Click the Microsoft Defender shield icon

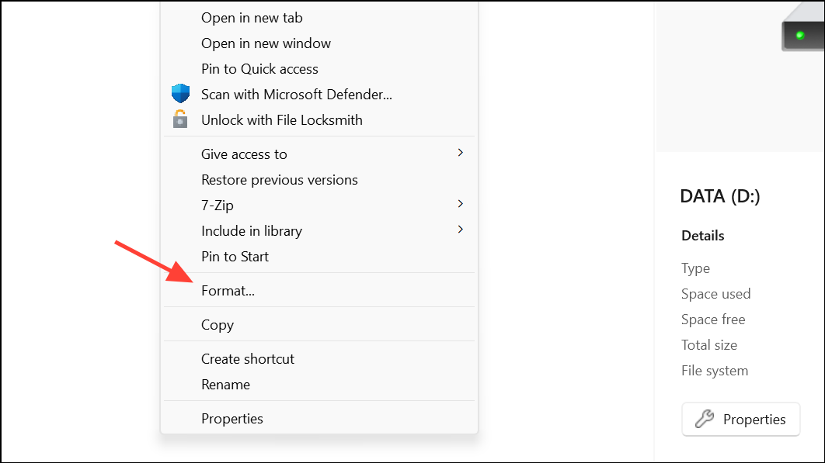pos(180,94)
